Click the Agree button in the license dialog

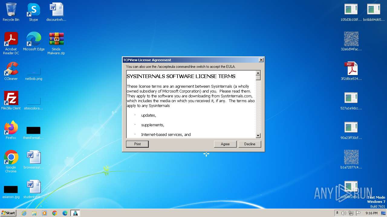pyautogui.click(x=225, y=144)
